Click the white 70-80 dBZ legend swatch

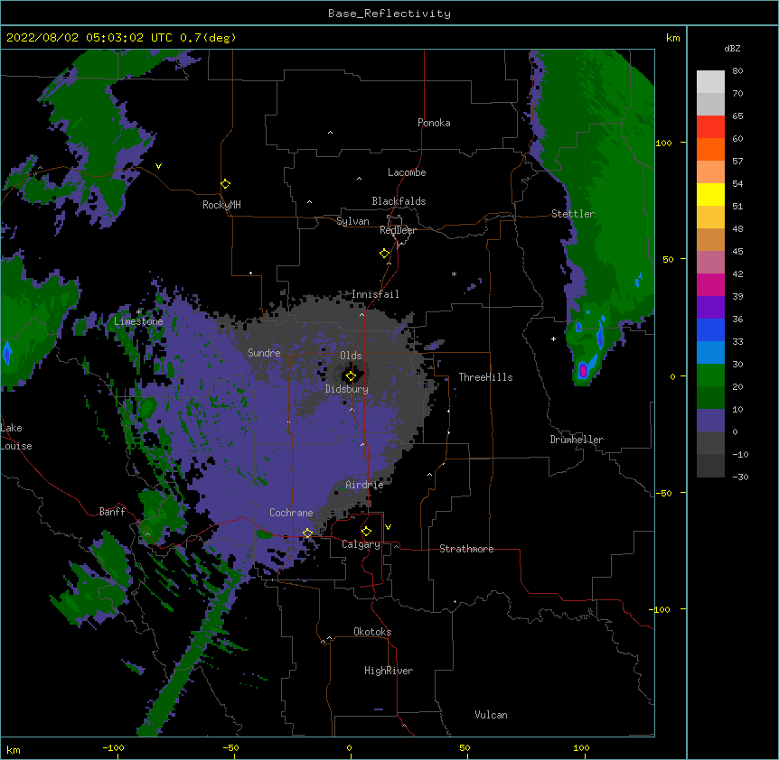coord(710,82)
